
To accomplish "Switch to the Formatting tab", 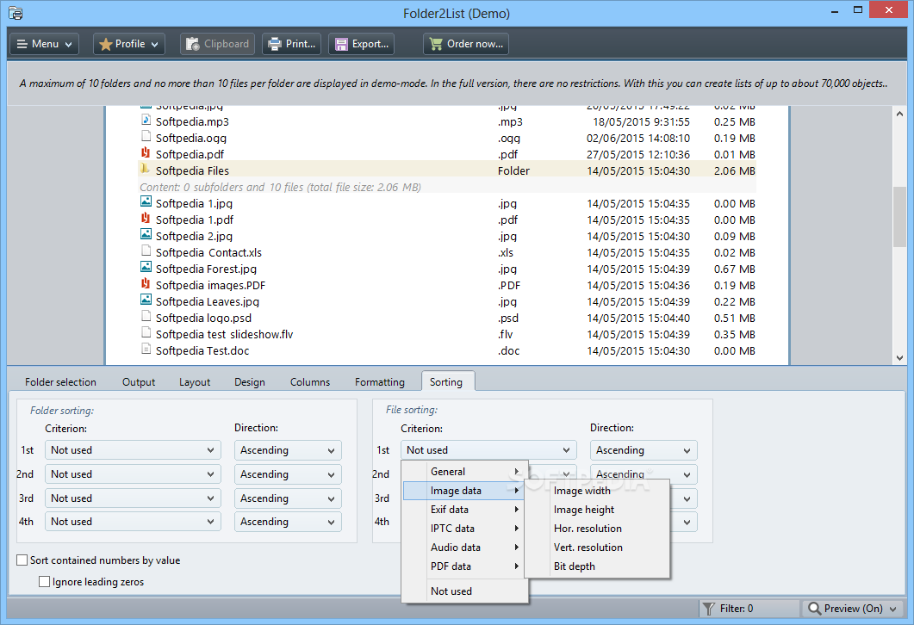I will point(380,382).
